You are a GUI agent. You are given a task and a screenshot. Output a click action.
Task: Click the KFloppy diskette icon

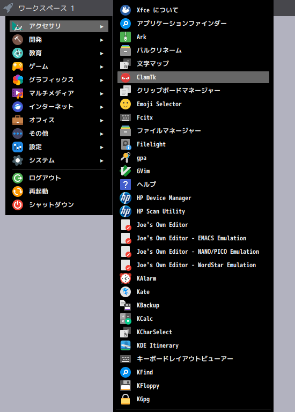pos(126,386)
